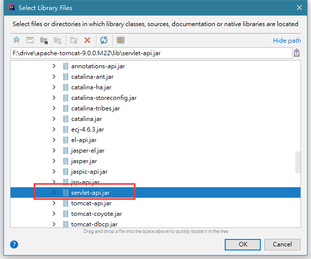Click the jar icon beside jasper.jar
The image size is (311, 259).
[x=66, y=161]
